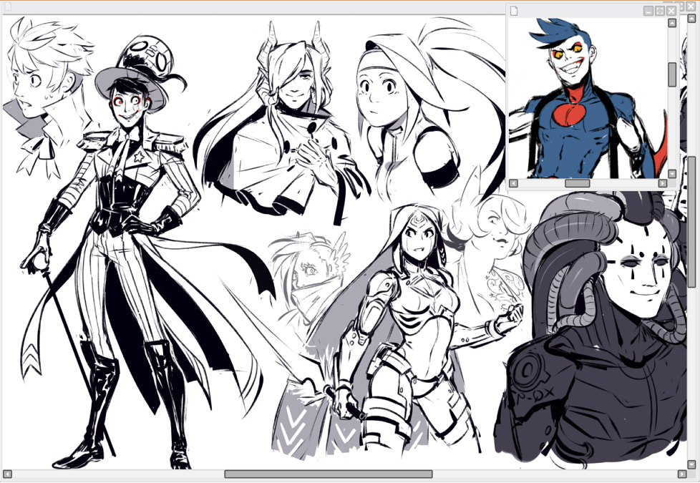
Task: Click the main canvas vertical scrollbar thumb
Action: [691, 221]
